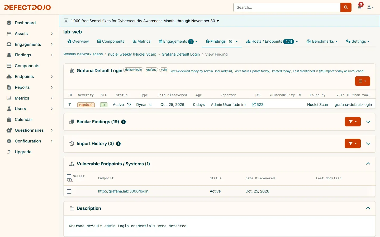Dismiss the Sensei fixes banner
The width and height of the screenshot is (380, 237).
[66, 21]
